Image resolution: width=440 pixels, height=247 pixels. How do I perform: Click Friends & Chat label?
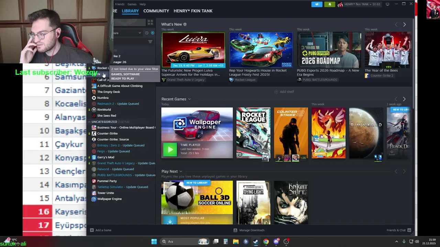tap(396, 230)
